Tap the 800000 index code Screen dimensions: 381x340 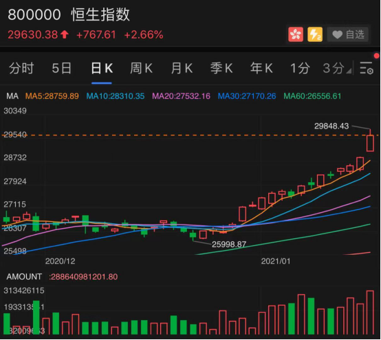tap(34, 14)
